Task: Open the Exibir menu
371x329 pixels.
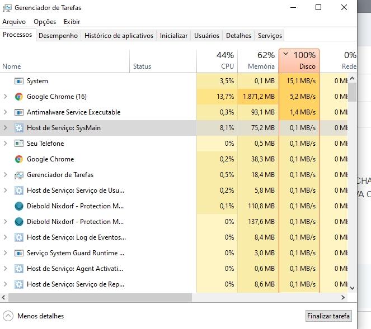Action: click(x=72, y=22)
